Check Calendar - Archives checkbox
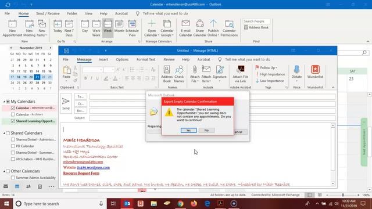 click(13, 114)
